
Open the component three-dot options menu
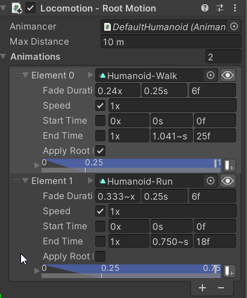coord(235,8)
